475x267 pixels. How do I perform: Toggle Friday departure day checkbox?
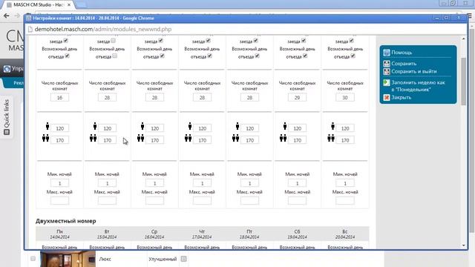[x=258, y=56]
